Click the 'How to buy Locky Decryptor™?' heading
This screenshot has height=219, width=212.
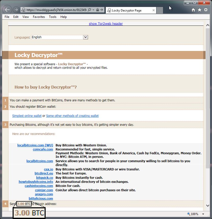(46, 87)
